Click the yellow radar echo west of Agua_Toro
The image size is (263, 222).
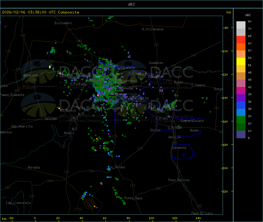(x=50, y=67)
